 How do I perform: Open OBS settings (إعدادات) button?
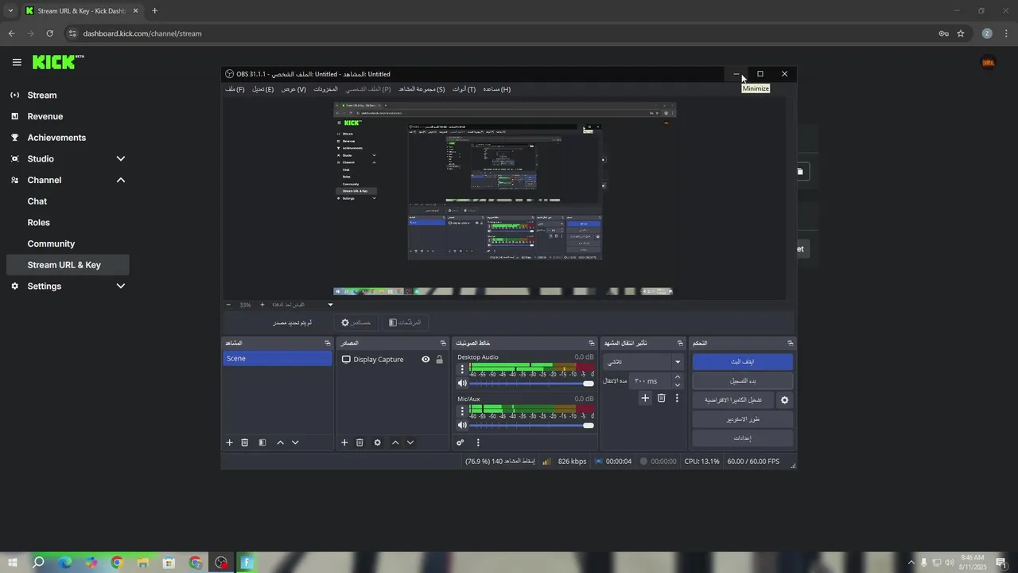tap(742, 439)
